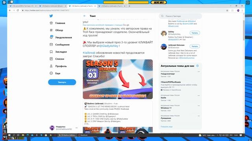The image size is (252, 141).
Task: Open options for Windows 11 trend
Action: coord(198,106)
